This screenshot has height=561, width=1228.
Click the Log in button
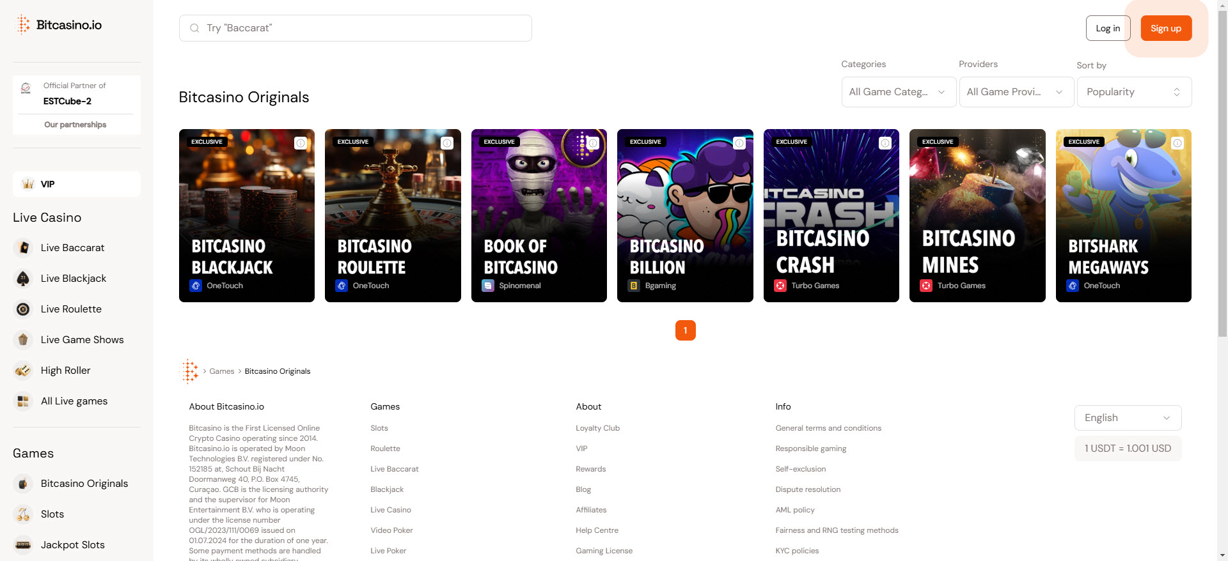(1108, 28)
